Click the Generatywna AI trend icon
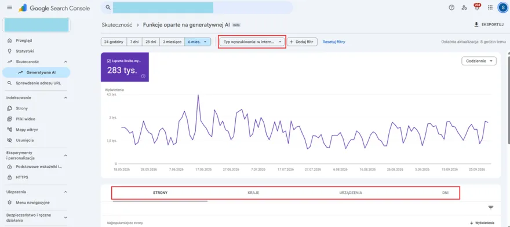The height and width of the screenshot is (227, 510). click(20, 72)
